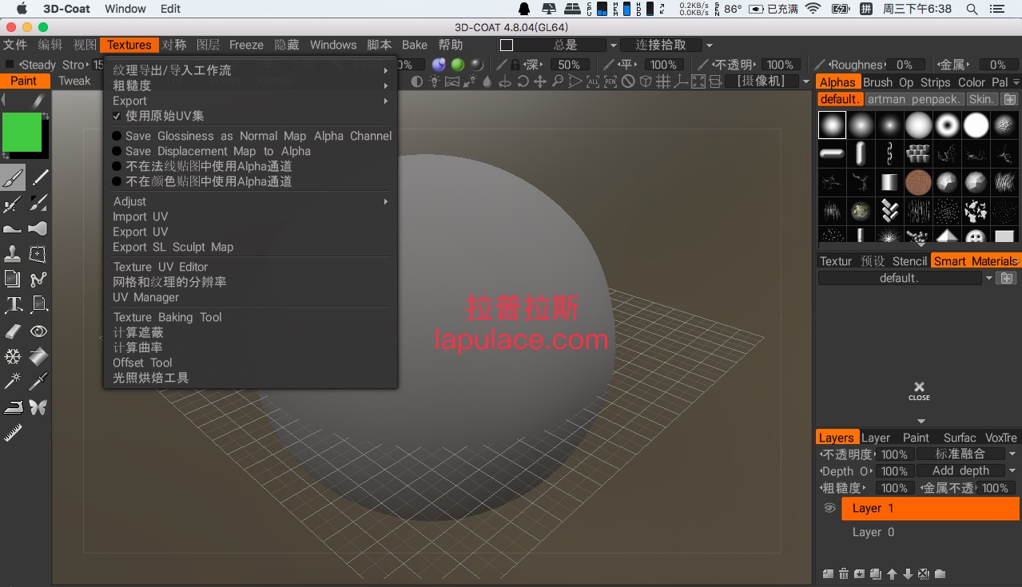Select the Eraser tool in left toolbar

[x=13, y=331]
